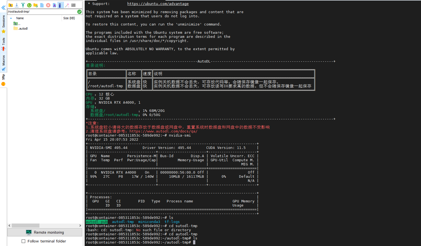Toggle the Name column sort arrow
This screenshot has height=246, width=421.
pyautogui.click(x=11, y=18)
